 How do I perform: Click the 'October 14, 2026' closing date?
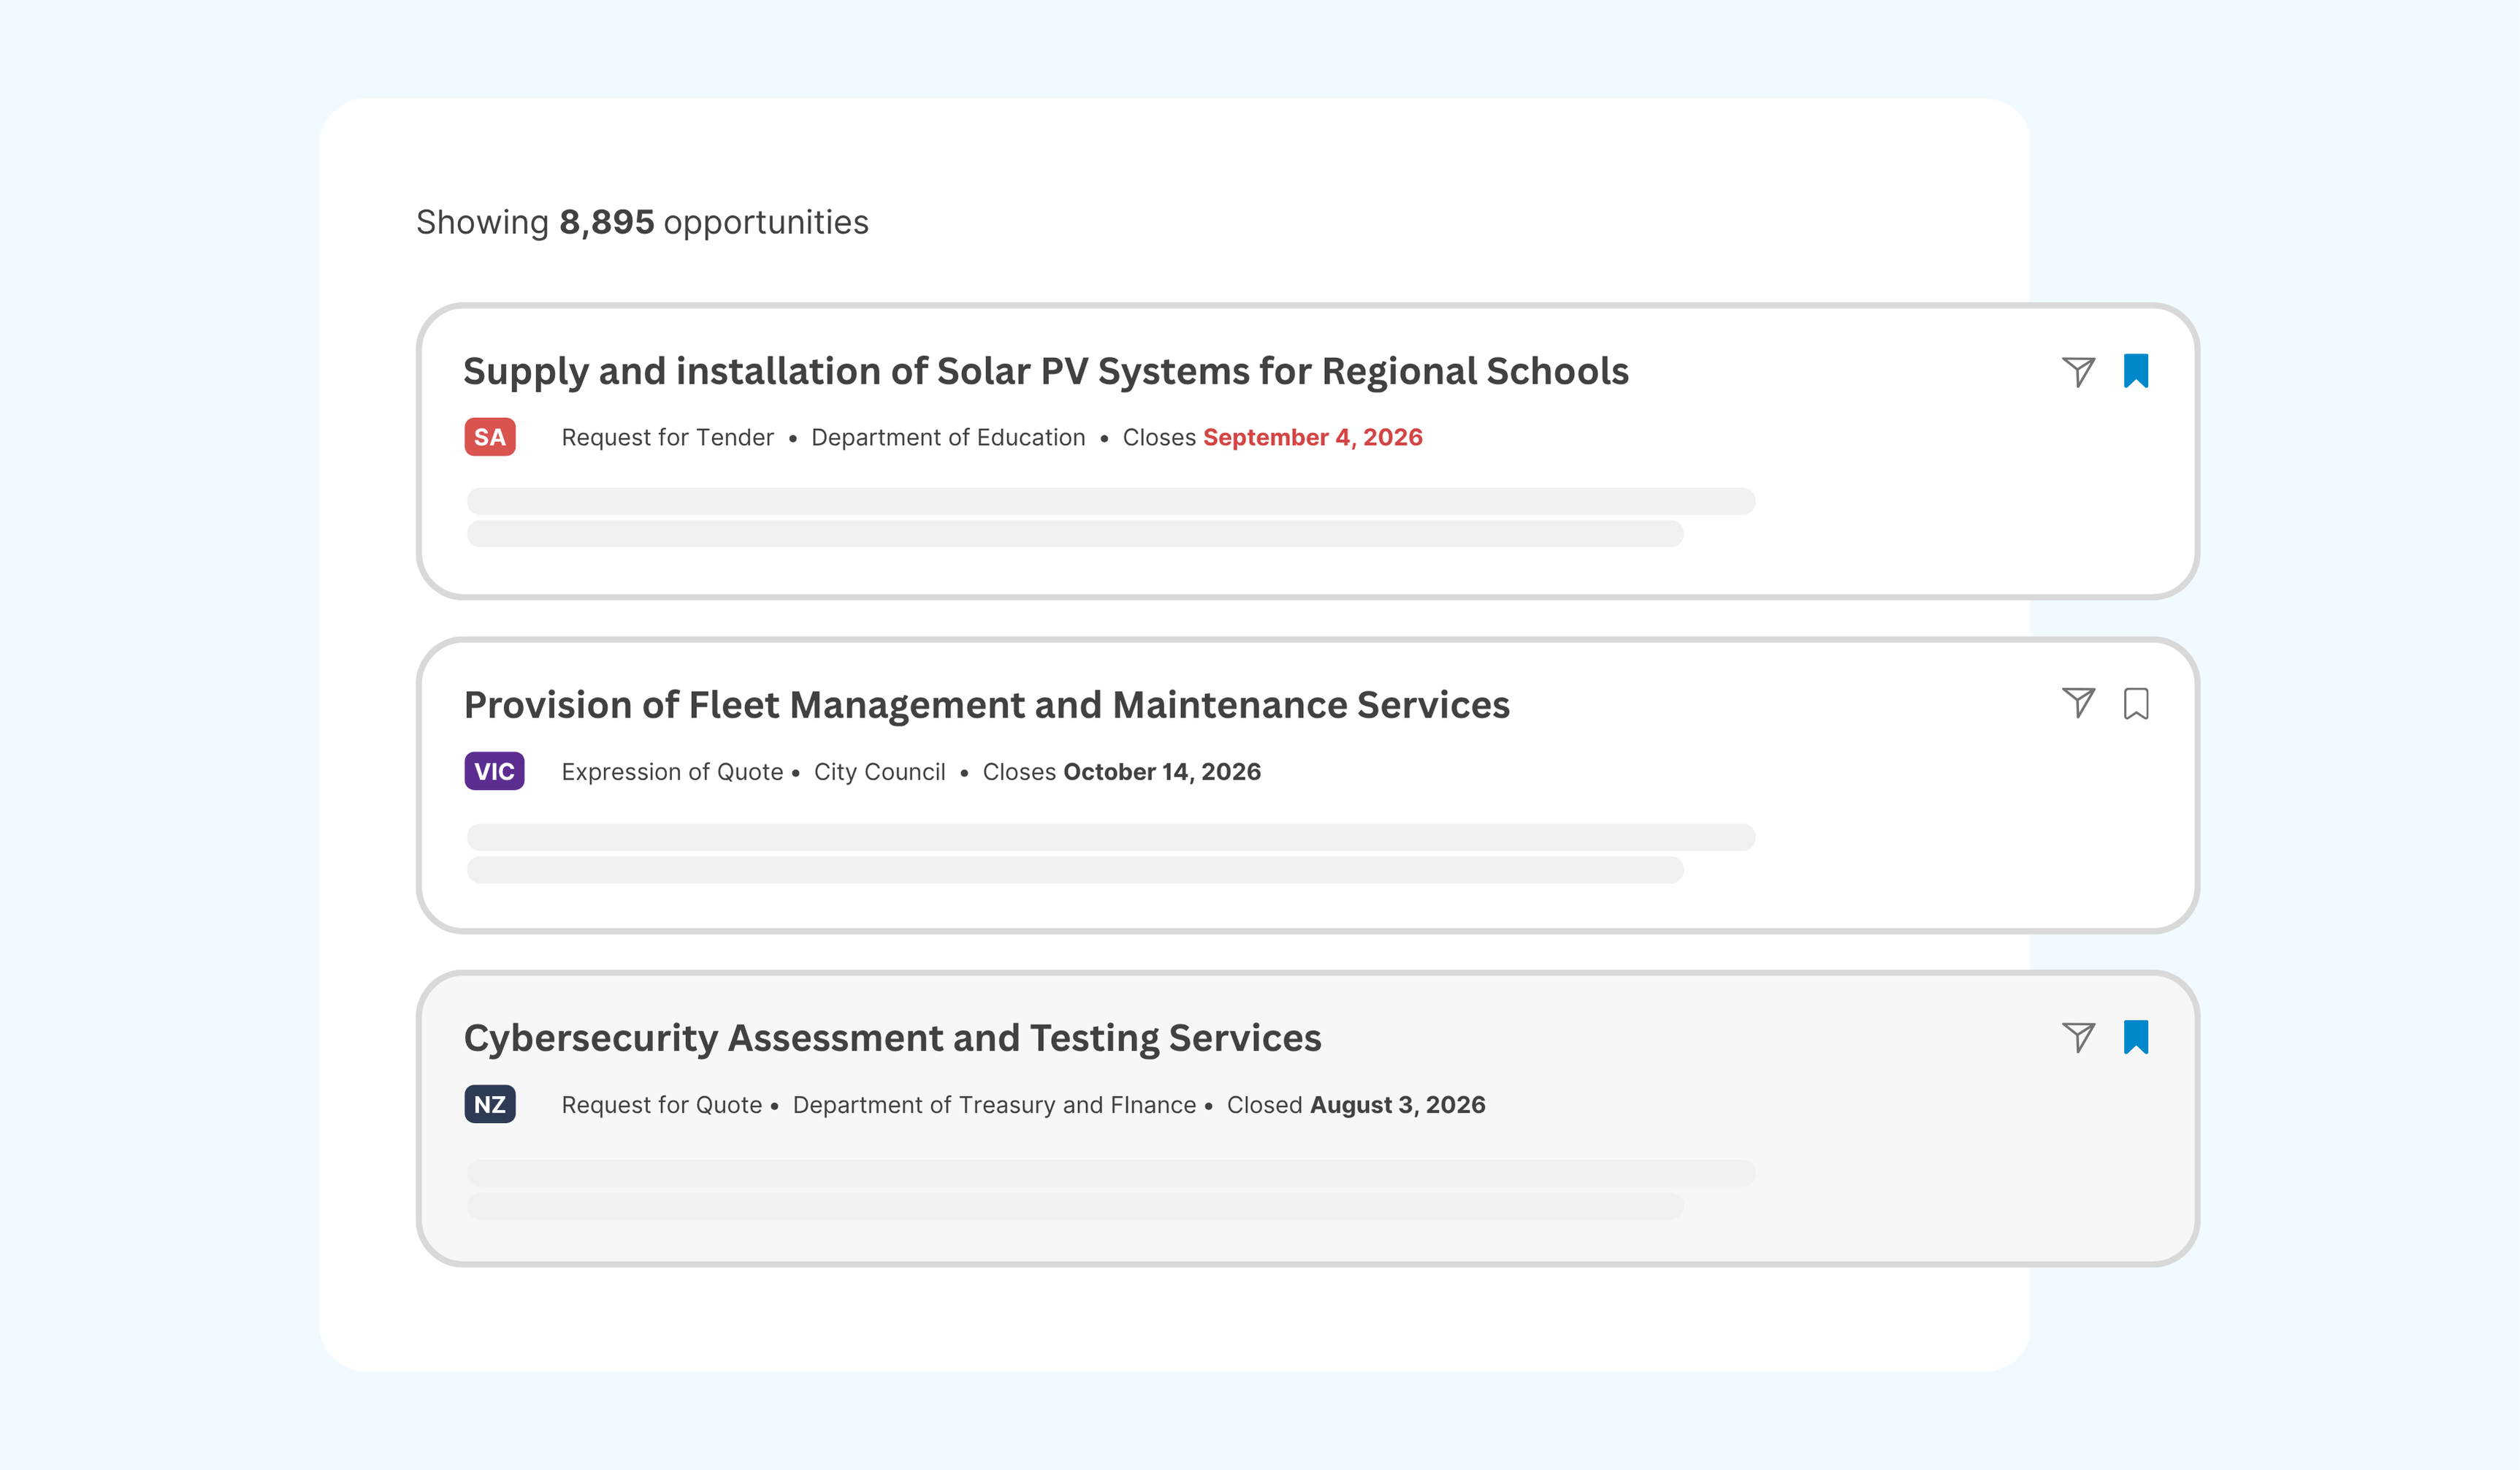[x=1162, y=772]
